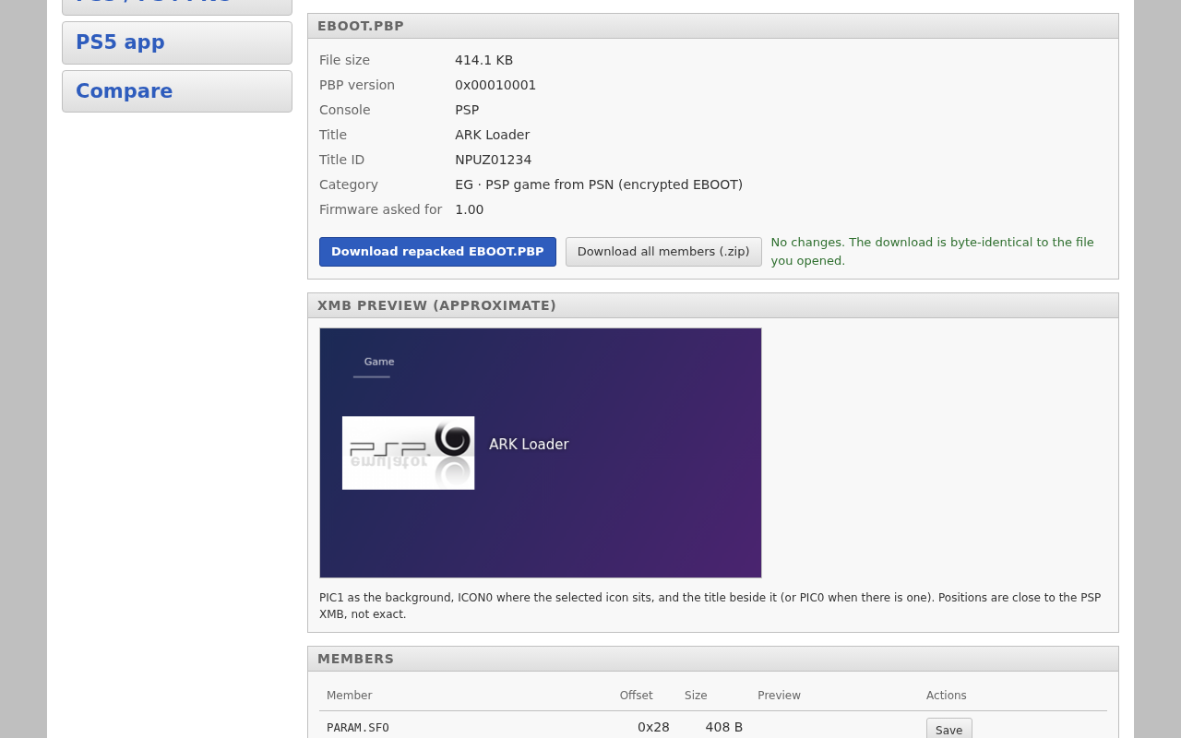1181x738 pixels.
Task: Click the PARAM.SFO member name
Action: [x=358, y=728]
